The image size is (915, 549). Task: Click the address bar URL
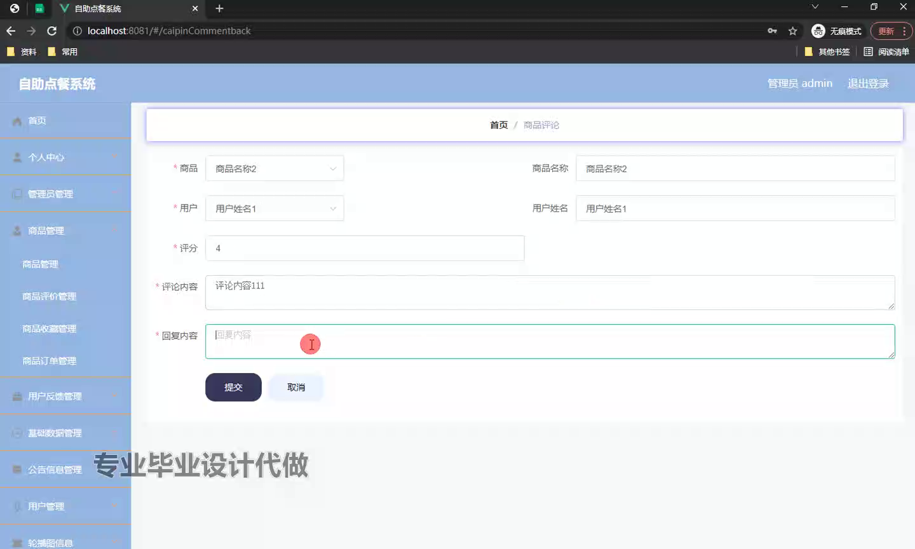click(169, 30)
